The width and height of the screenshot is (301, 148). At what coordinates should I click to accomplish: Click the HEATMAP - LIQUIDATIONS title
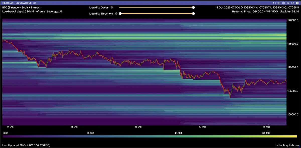[x=17, y=3]
